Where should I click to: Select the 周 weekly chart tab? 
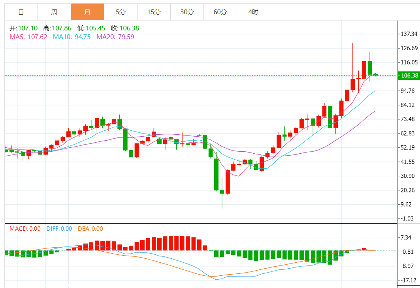[55, 12]
